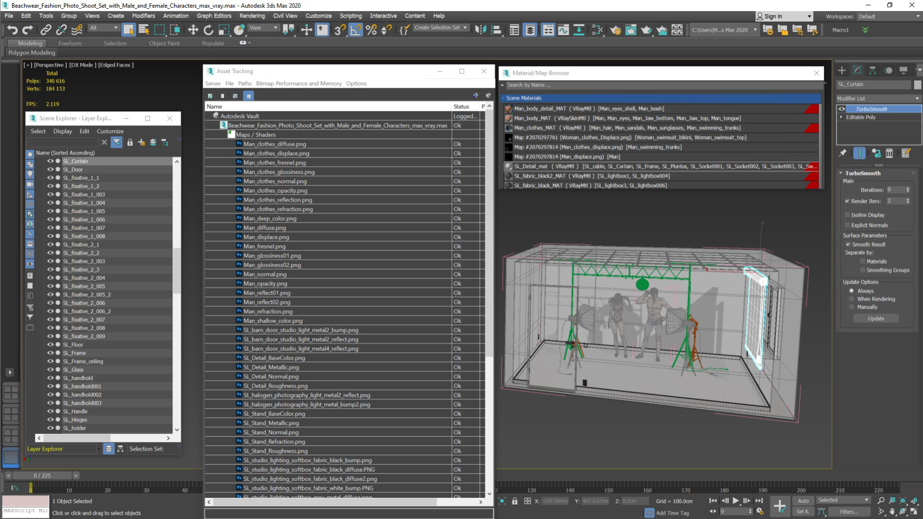Open the Hierarchy tab in command panel
The image size is (923, 519).
coord(873,70)
